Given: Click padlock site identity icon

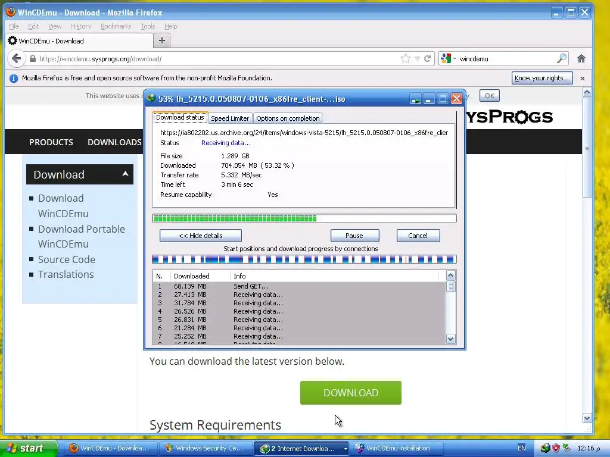Looking at the screenshot, I should [33, 59].
